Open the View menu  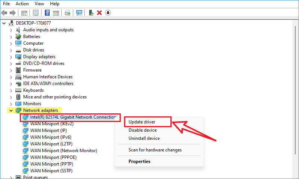pyautogui.click(x=39, y=4)
